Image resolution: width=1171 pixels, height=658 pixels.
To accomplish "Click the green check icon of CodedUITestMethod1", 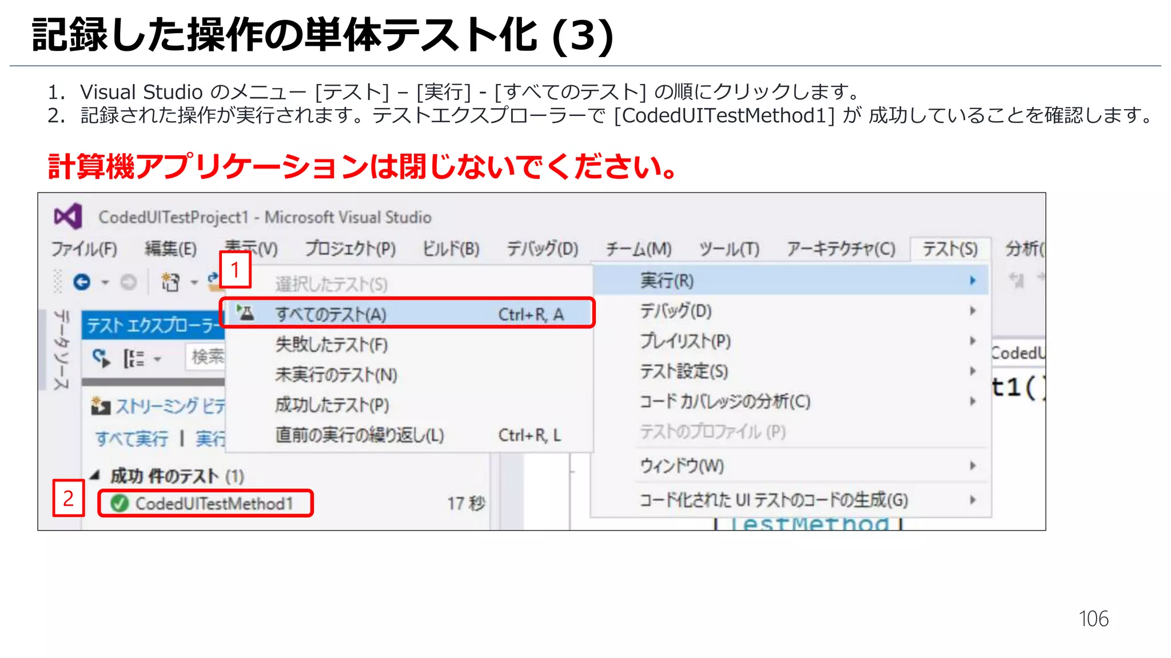I will click(120, 503).
